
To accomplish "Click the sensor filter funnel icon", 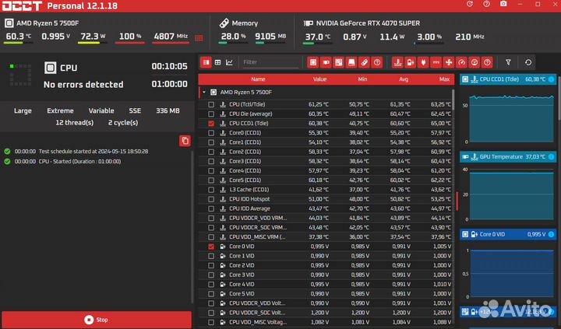I will pyautogui.click(x=508, y=62).
